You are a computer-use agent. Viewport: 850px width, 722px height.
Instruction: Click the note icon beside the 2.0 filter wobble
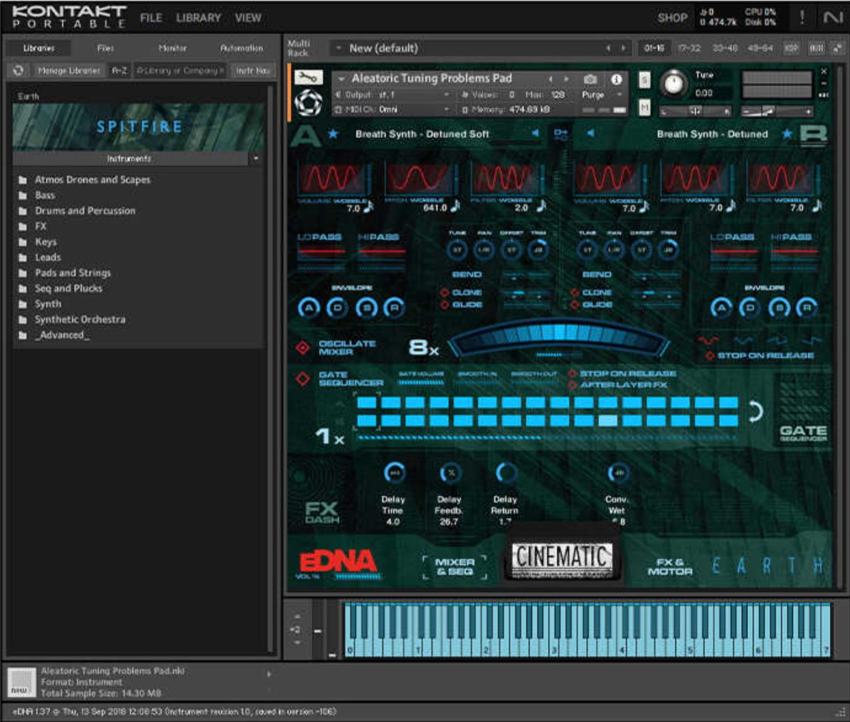click(541, 207)
